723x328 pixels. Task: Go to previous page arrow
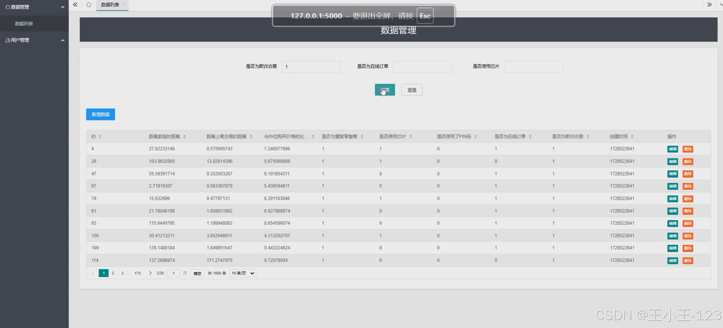tap(93, 273)
